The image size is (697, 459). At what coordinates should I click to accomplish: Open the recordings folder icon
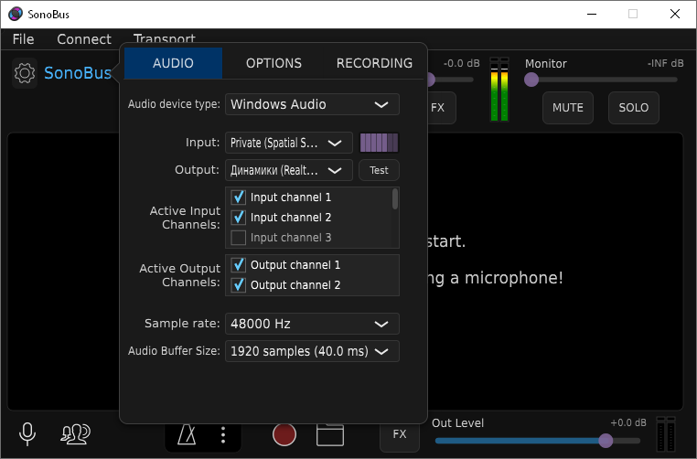330,434
